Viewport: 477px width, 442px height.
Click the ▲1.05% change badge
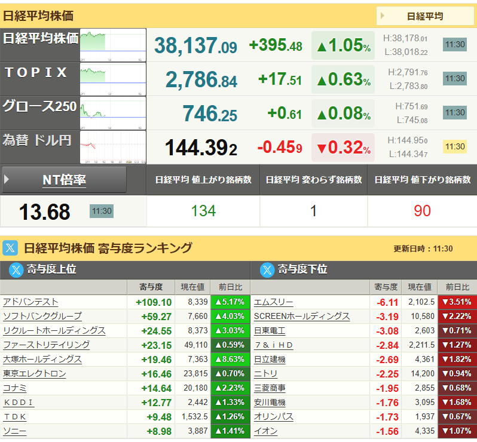tap(343, 45)
